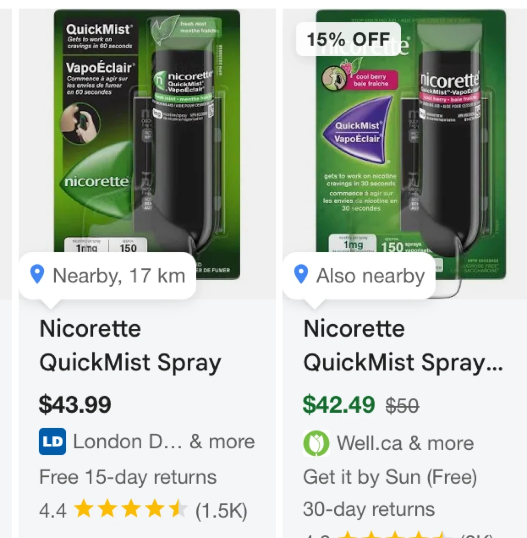Image resolution: width=527 pixels, height=538 pixels.
Task: Click Get it by Sun (Free) delivery text
Action: [x=390, y=477]
